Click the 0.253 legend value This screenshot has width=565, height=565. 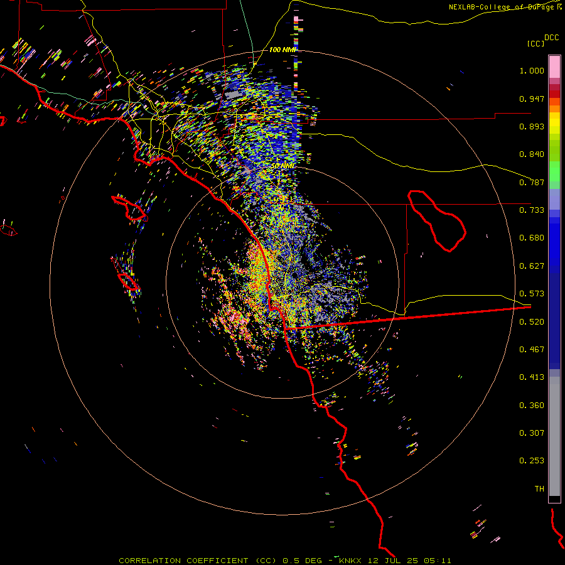(x=532, y=461)
